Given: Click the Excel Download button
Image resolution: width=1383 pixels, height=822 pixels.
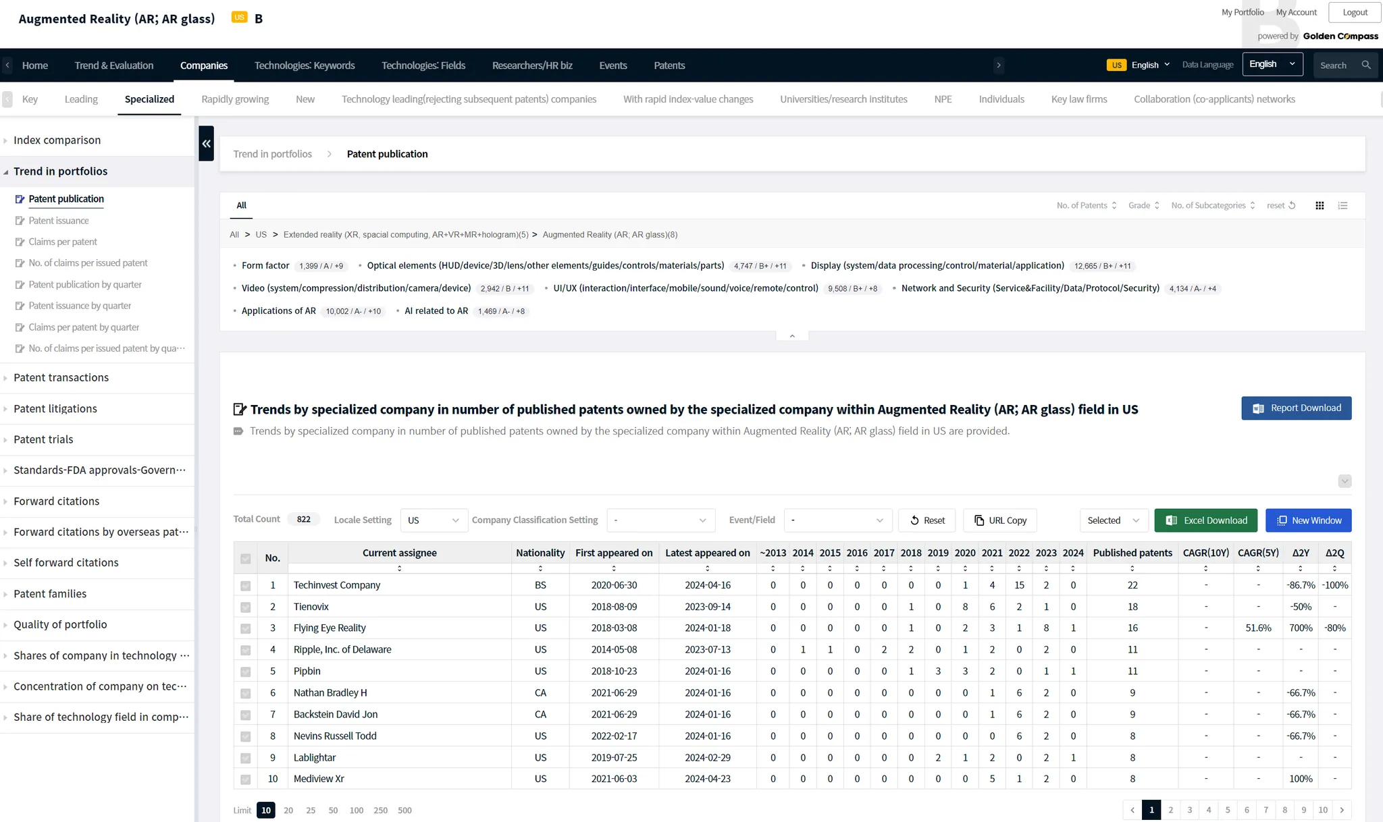Looking at the screenshot, I should click(1205, 520).
